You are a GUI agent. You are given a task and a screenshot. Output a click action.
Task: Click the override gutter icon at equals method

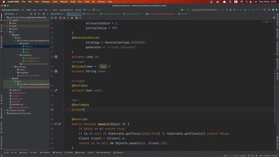pyautogui.click(x=56, y=124)
